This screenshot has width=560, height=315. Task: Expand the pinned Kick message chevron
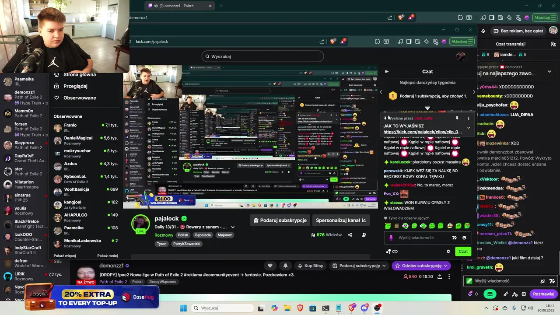click(x=469, y=128)
